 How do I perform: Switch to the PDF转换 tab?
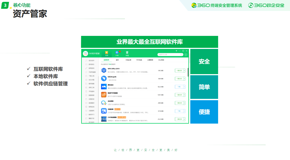click(139, 60)
